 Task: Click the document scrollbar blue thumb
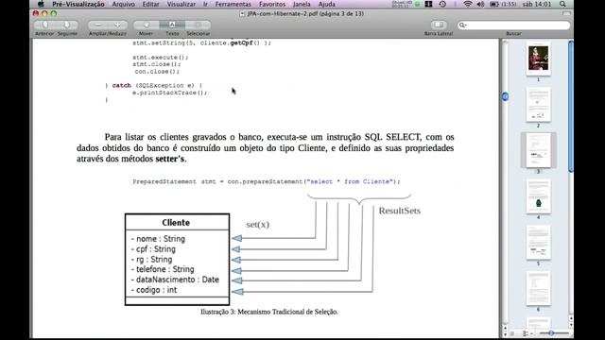coord(505,96)
